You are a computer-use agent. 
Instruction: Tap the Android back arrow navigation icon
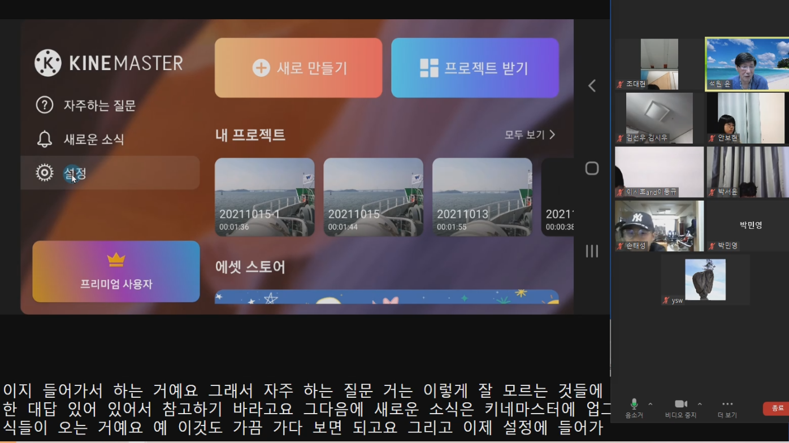tap(592, 86)
